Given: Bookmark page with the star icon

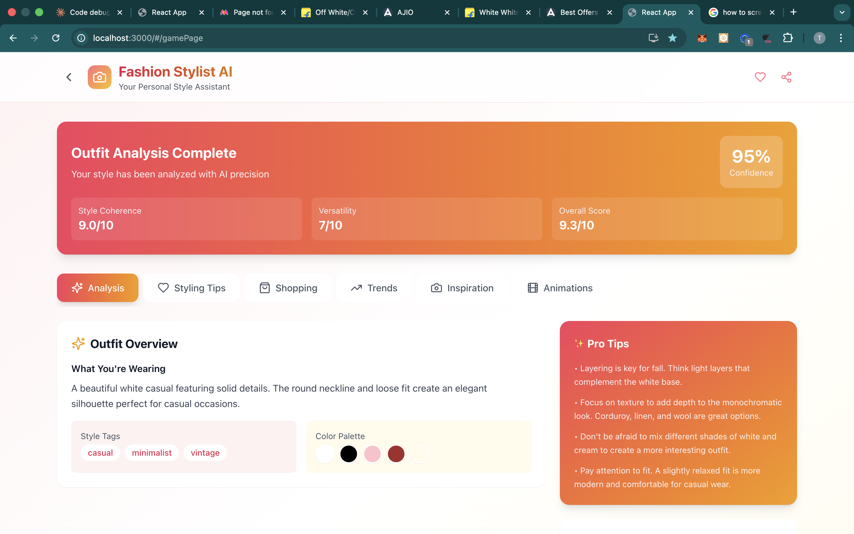Looking at the screenshot, I should coord(672,38).
